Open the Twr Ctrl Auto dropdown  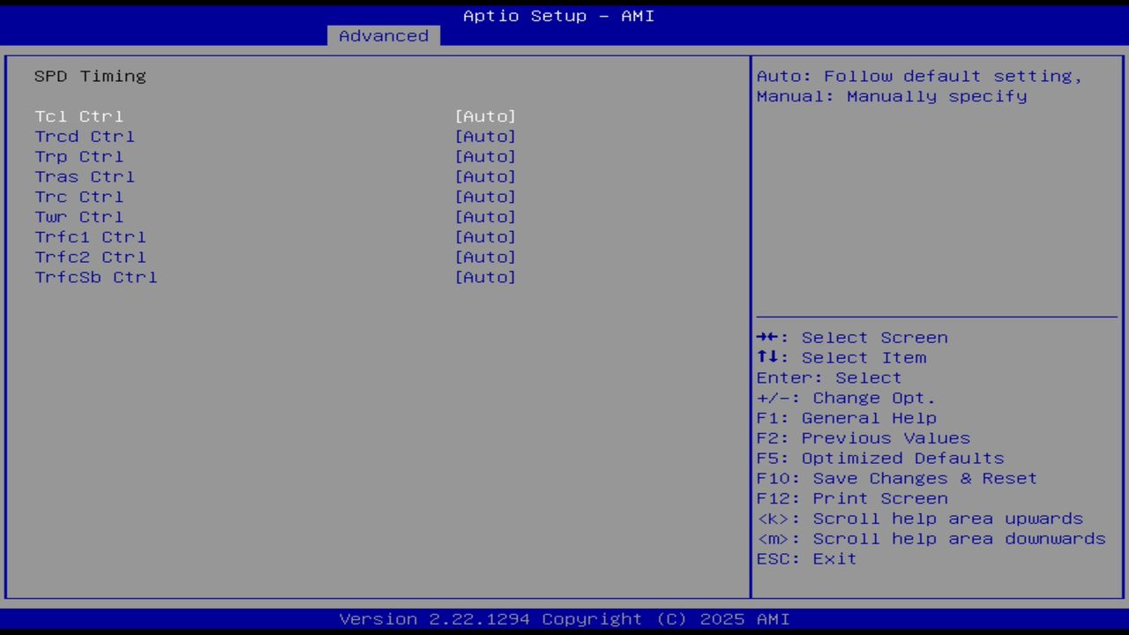click(x=485, y=217)
